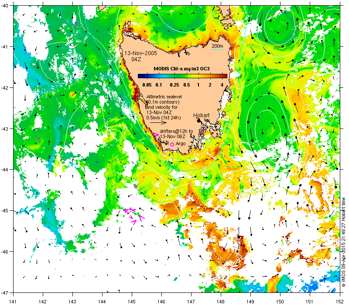Click the '04Z' time label under the date
Viewport: 349px width, 306px height.
(x=136, y=59)
